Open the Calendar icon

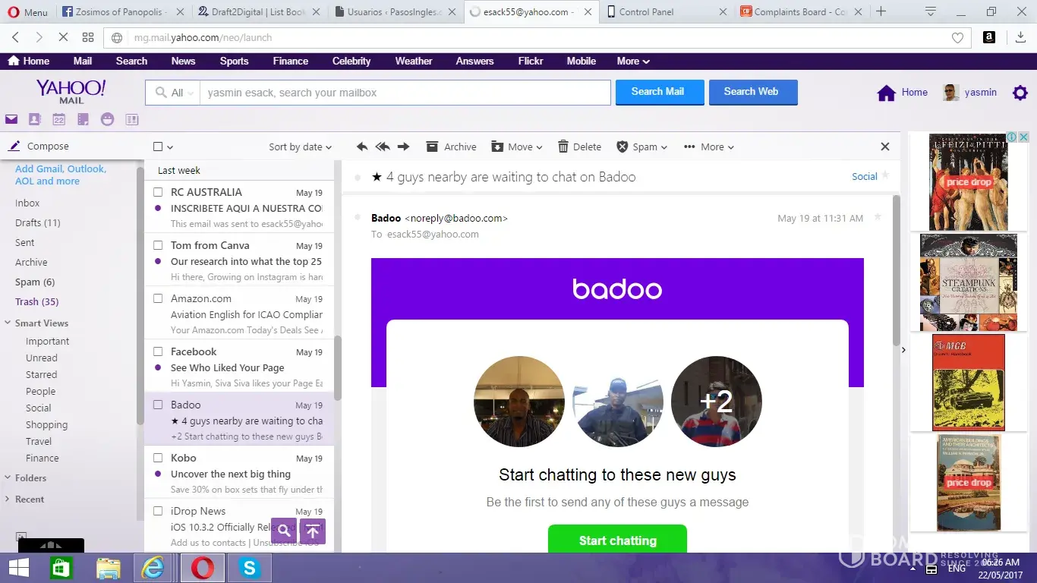[58, 119]
